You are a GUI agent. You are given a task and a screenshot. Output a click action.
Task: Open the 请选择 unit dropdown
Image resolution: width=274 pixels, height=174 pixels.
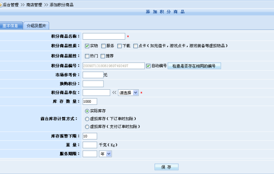tap(128, 93)
